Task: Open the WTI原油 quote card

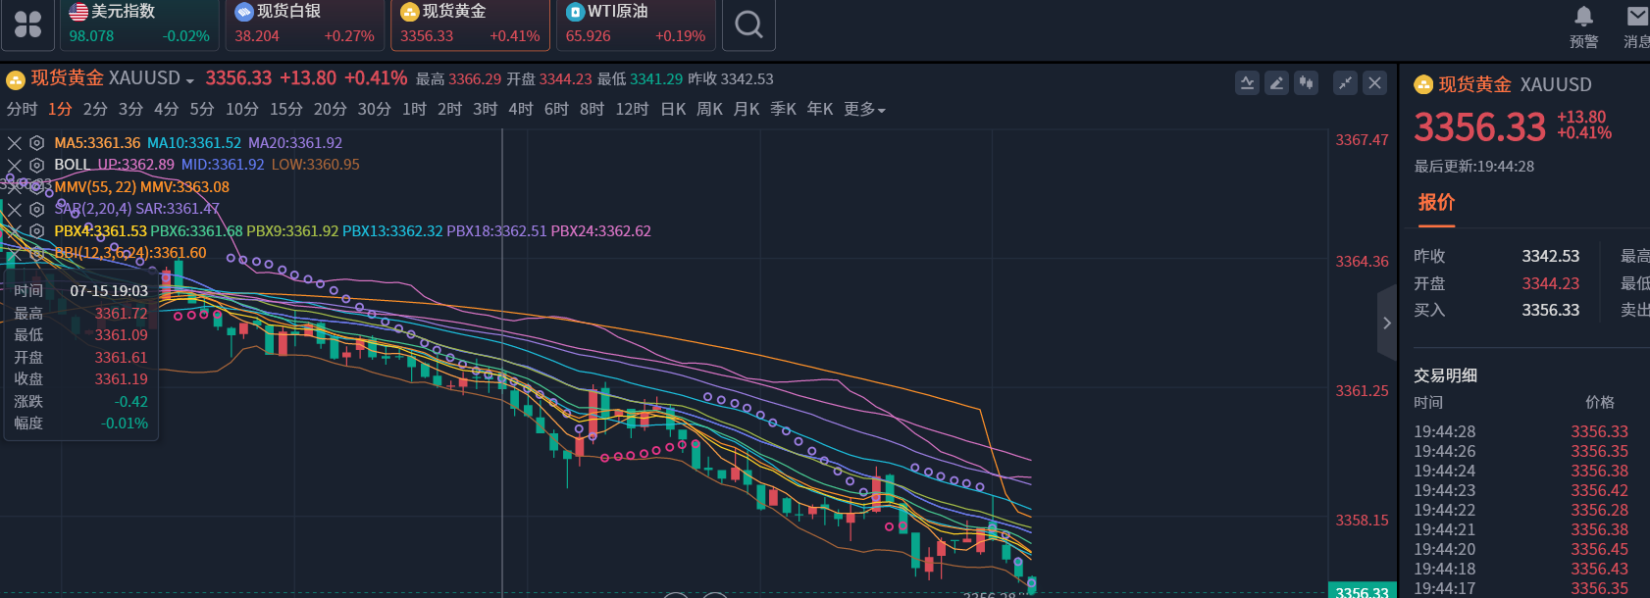Action: (636, 25)
